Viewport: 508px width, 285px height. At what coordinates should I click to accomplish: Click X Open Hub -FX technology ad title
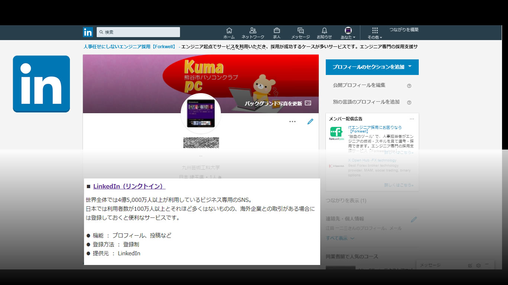coord(372,160)
